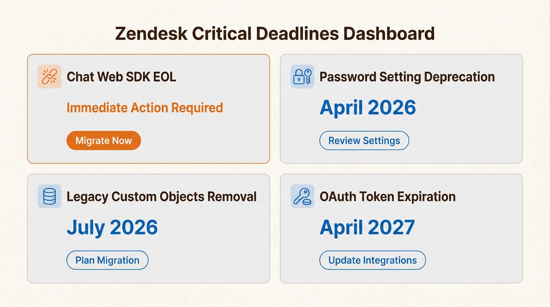Click the OAuth Token Expiration heading
This screenshot has height=307, width=550.
387,197
